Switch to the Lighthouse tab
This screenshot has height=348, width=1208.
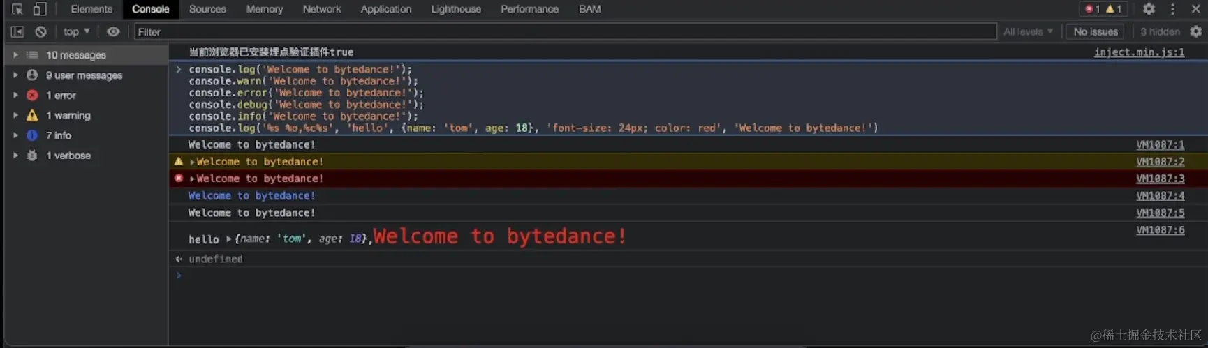click(x=456, y=9)
